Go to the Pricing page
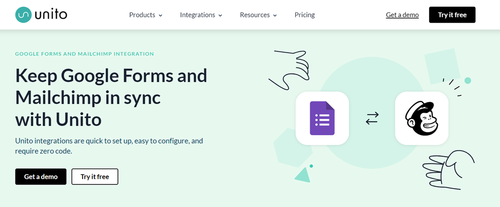 point(305,15)
